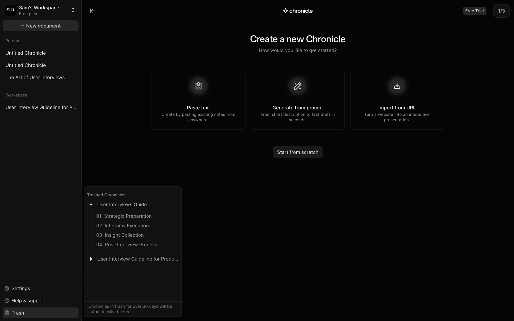Open User Interview Guideline for P... in Workspace

pyautogui.click(x=41, y=108)
